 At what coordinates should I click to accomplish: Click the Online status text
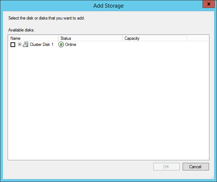71,45
